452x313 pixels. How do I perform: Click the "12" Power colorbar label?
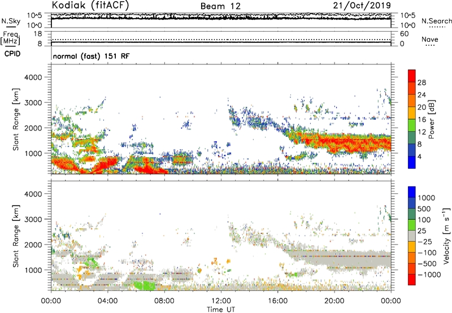point(421,132)
